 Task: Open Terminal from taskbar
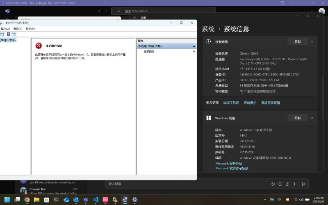tap(56, 200)
